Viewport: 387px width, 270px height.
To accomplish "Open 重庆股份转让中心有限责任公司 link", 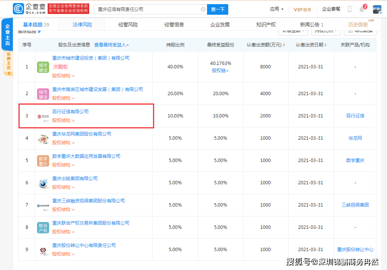I will 84,245.
